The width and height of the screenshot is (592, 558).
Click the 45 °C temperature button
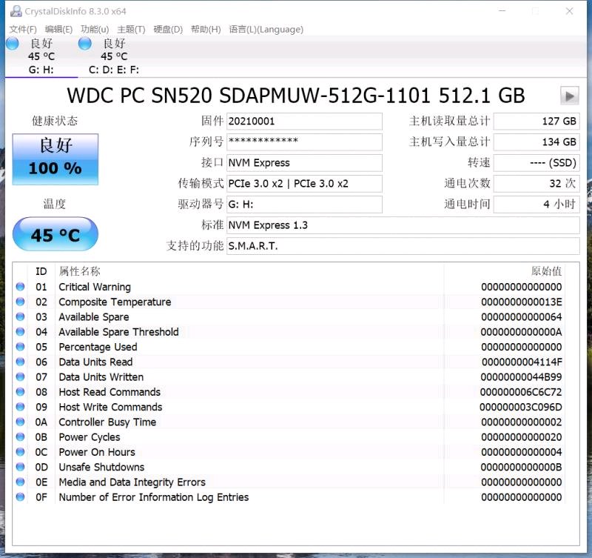pos(55,234)
